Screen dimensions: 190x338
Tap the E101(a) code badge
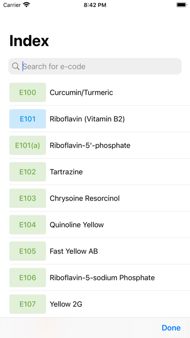point(28,145)
